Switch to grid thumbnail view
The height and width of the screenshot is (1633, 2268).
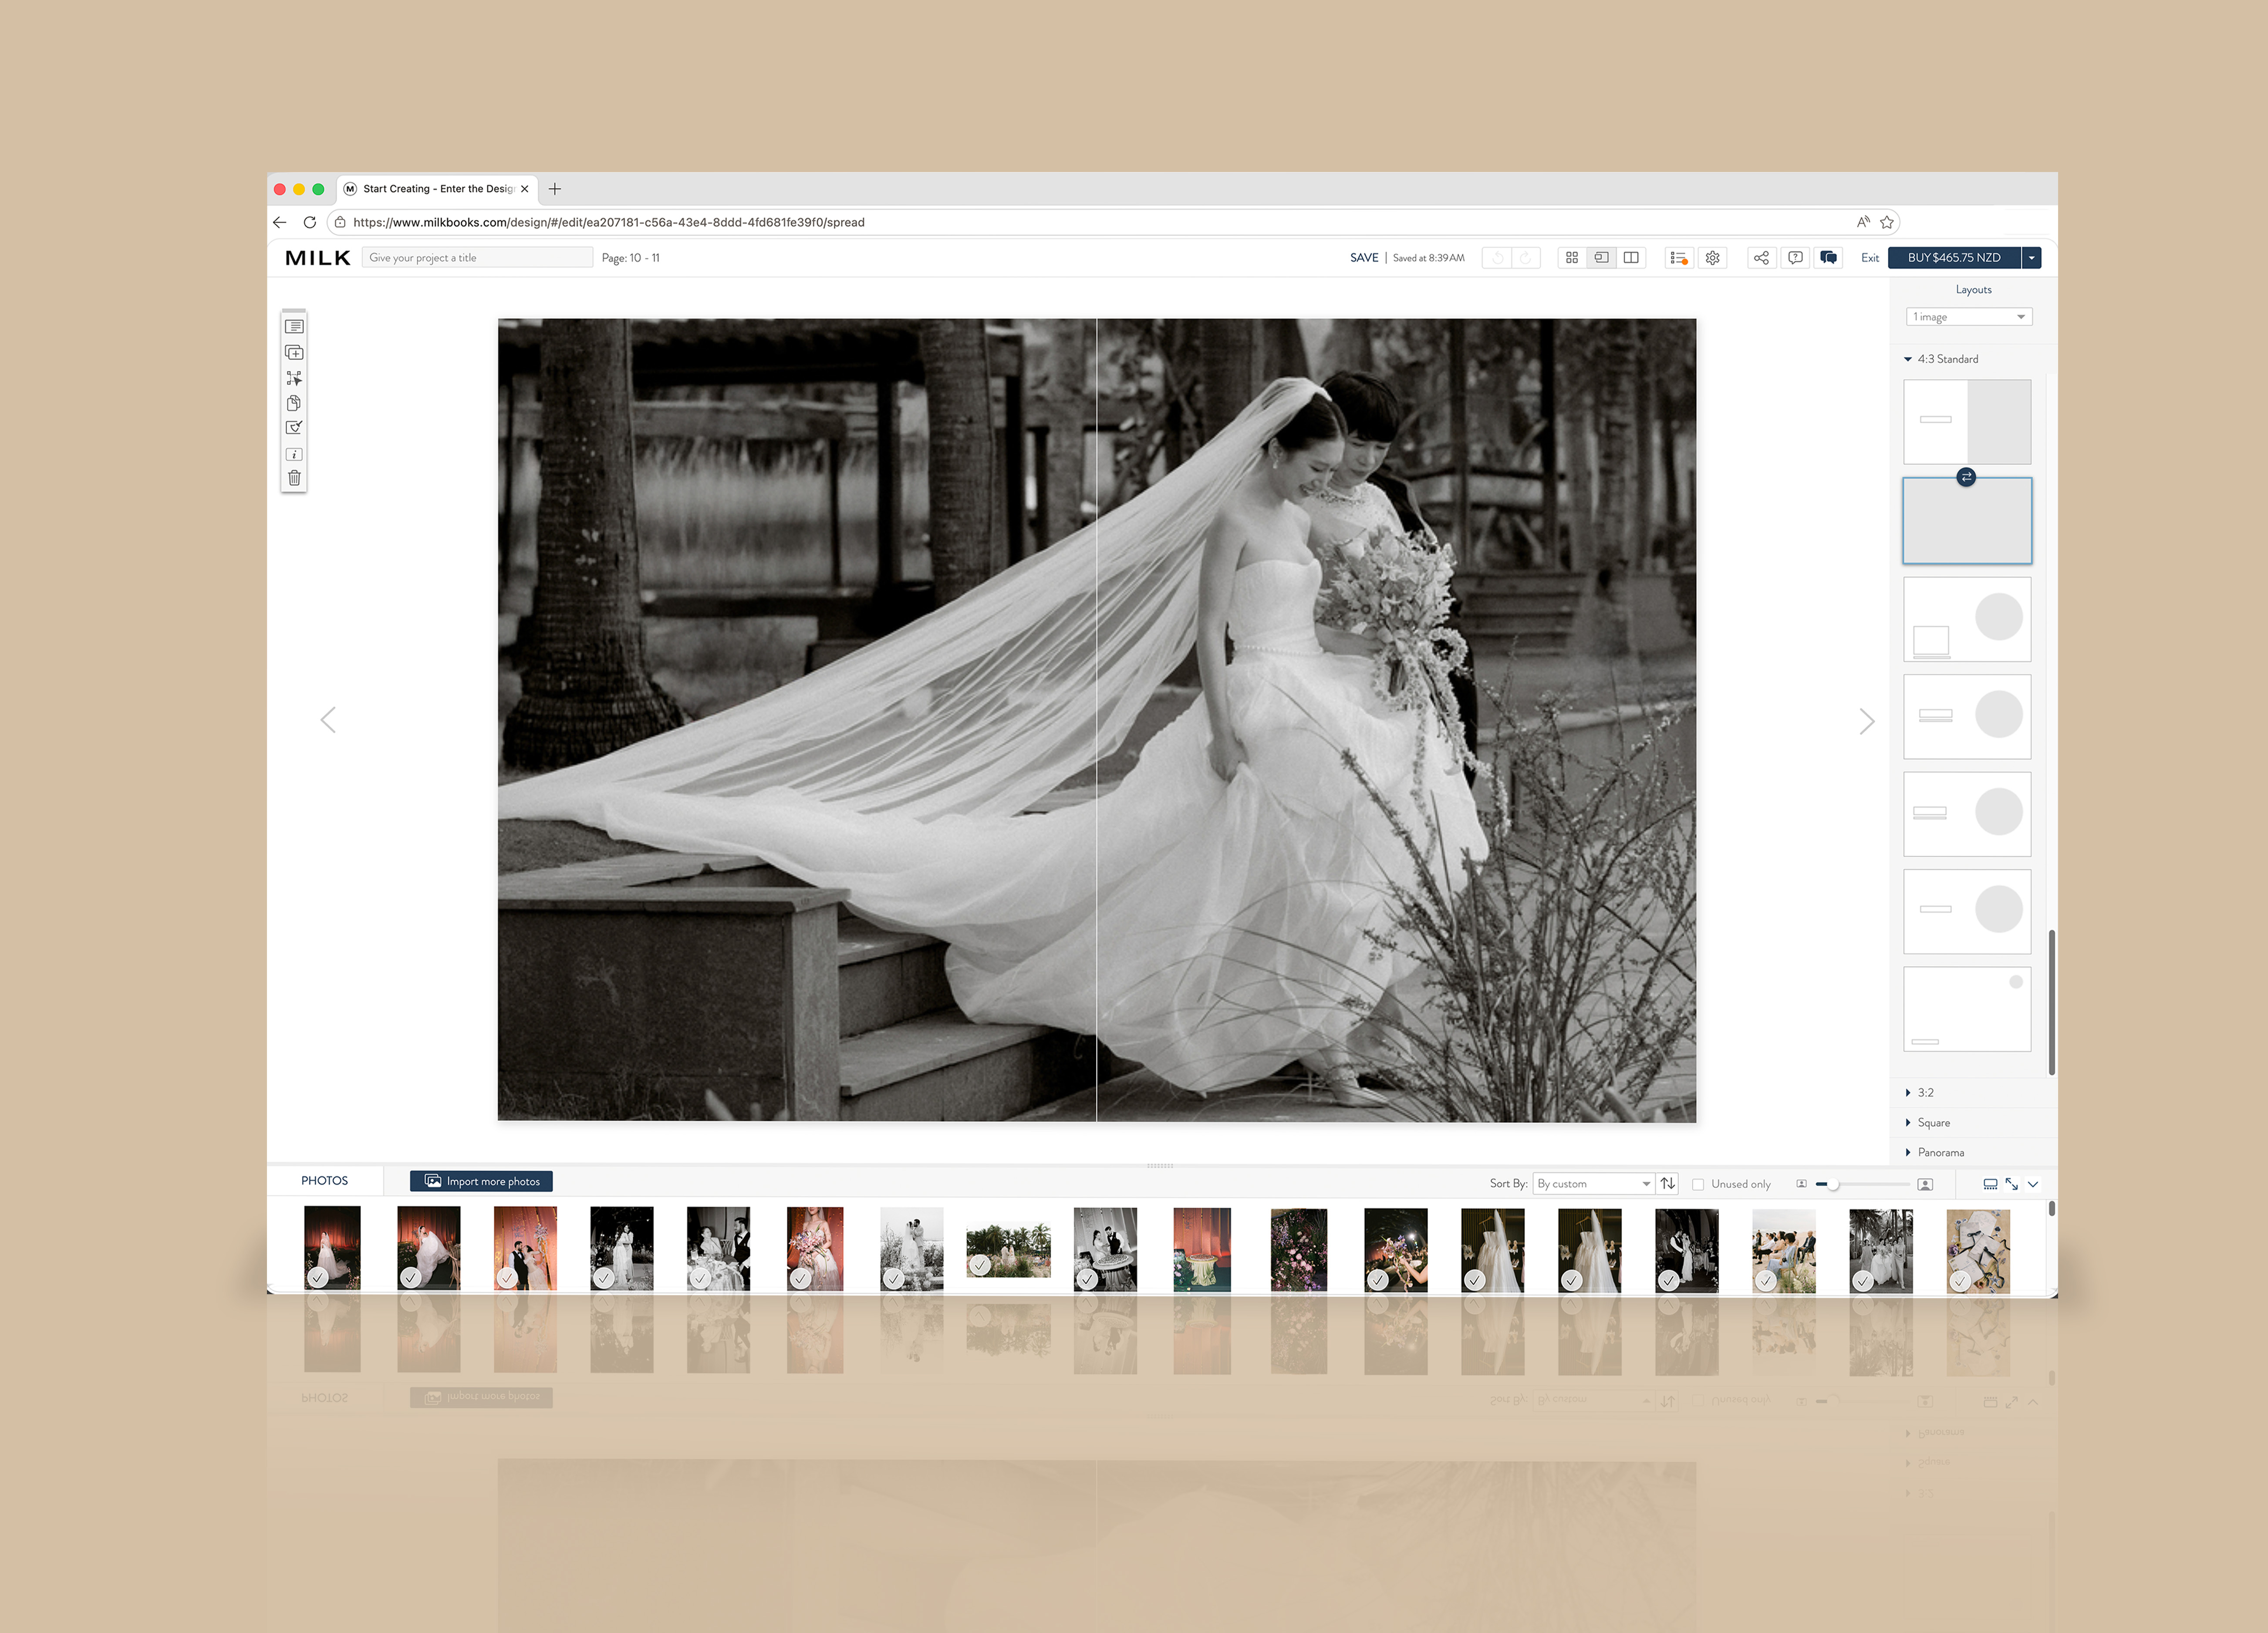point(1572,258)
